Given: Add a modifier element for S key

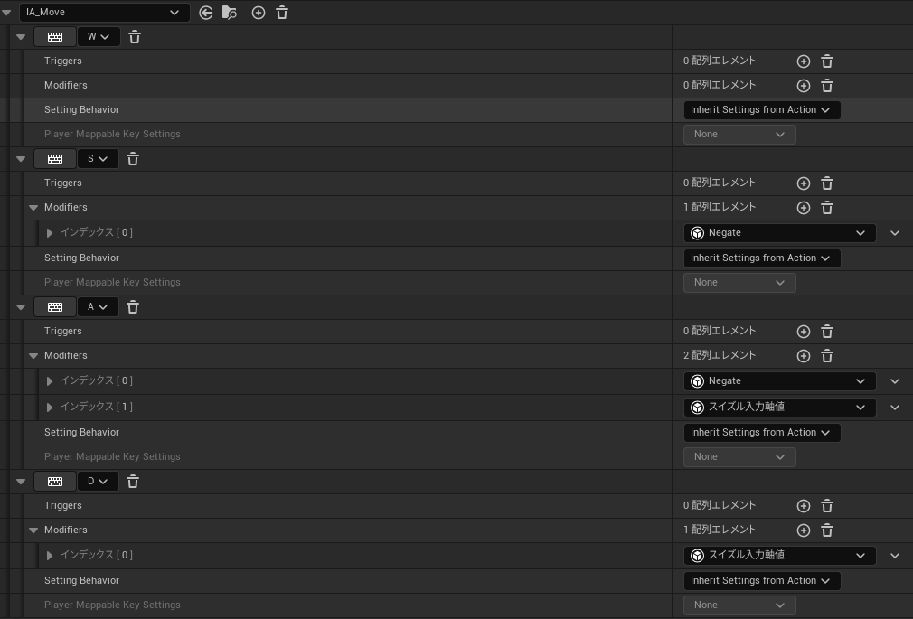Looking at the screenshot, I should coord(804,208).
